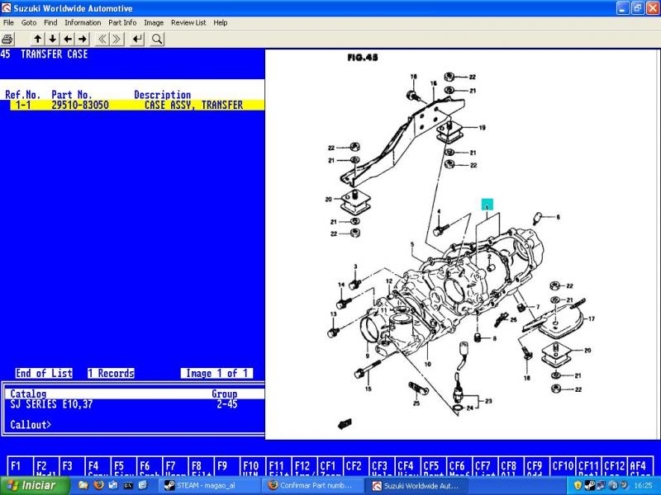Click the highlighted cyan callout 1 in diagram

pyautogui.click(x=487, y=205)
